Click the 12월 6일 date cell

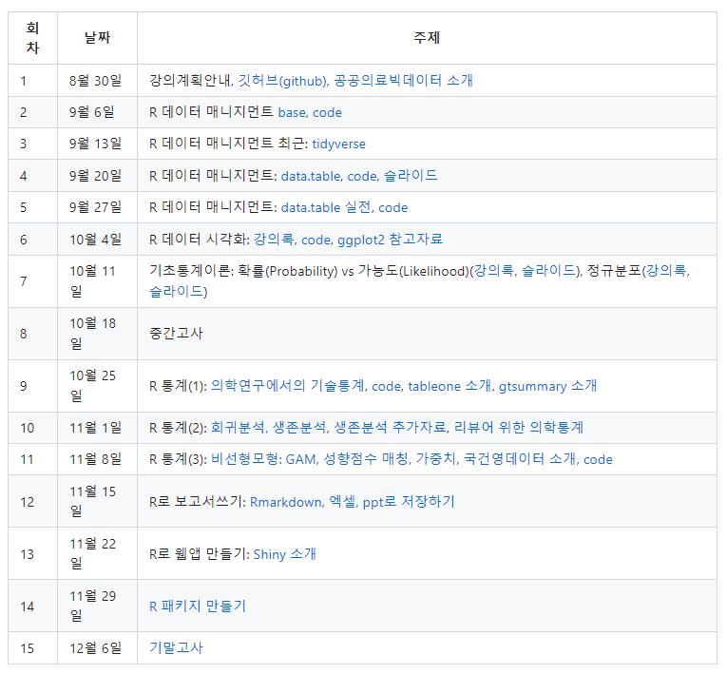[x=95, y=648]
